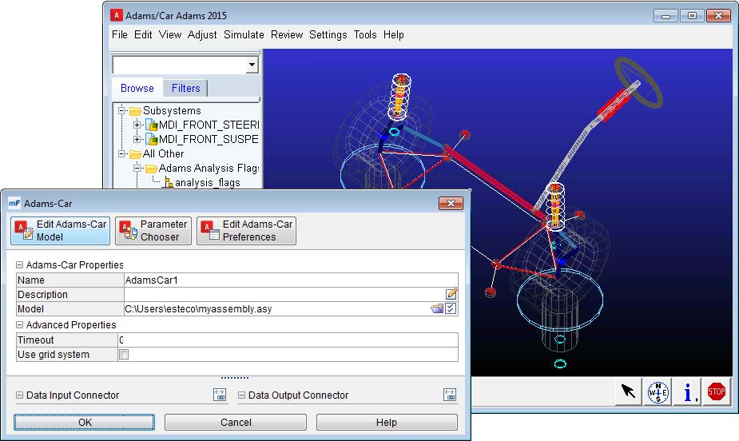Viewport: 739px width, 441px height.
Task: Collapse the Advanced Properties section
Action: pyautogui.click(x=19, y=324)
